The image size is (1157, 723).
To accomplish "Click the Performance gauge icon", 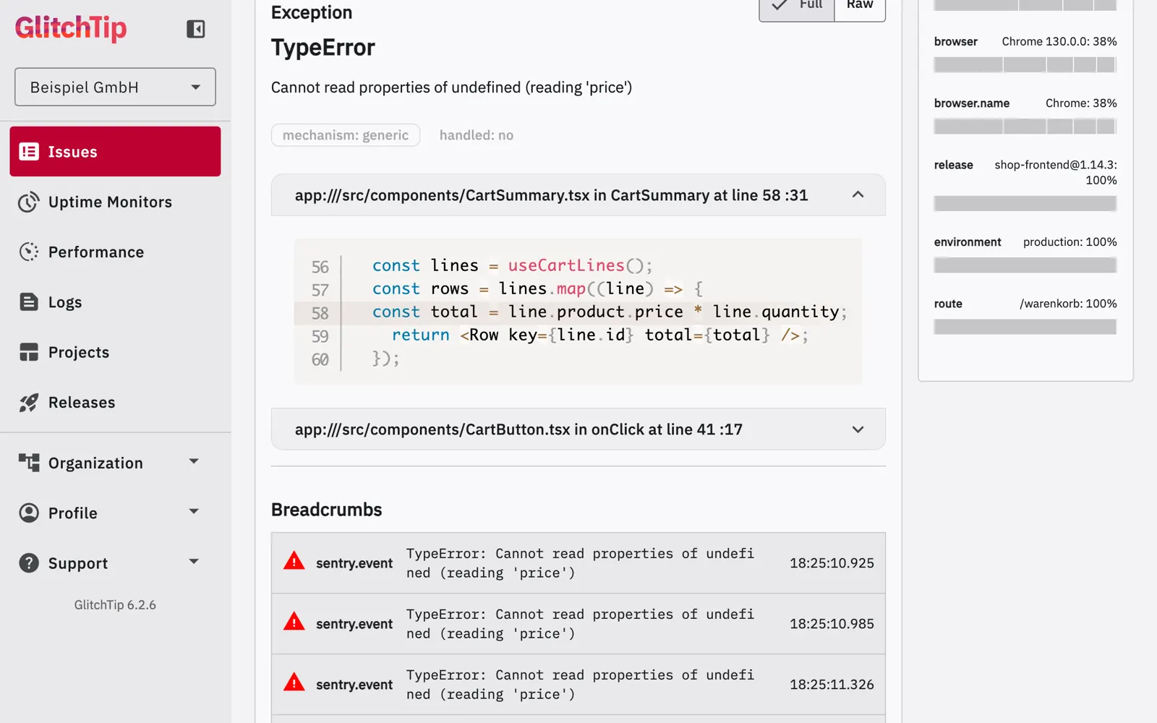I will 29,252.
